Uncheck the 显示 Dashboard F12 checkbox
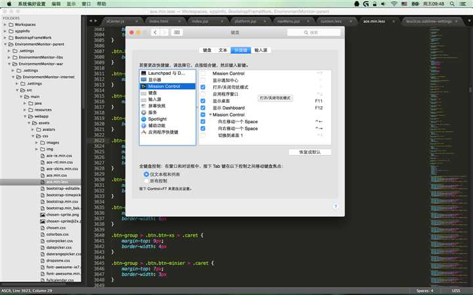473x295 pixels. coord(203,108)
